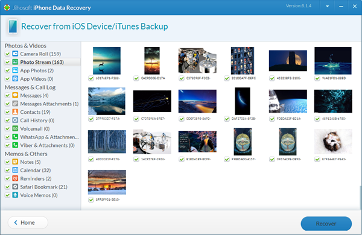The height and width of the screenshot is (235, 362).
Task: Click the Messages Attachments paperclip icon
Action: (15, 103)
